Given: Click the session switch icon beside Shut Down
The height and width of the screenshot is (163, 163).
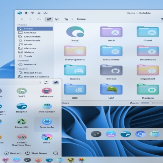Looking at the screenshot, I should click(x=56, y=153).
